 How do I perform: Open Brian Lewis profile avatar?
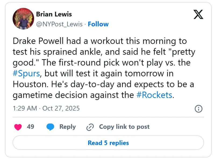click(x=23, y=19)
